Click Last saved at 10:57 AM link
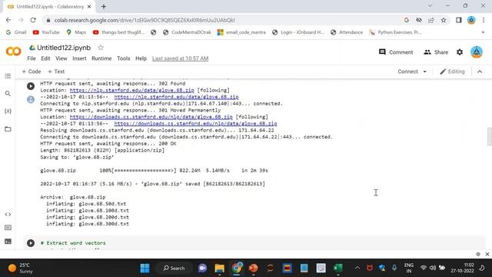The image size is (492, 277). [180, 58]
